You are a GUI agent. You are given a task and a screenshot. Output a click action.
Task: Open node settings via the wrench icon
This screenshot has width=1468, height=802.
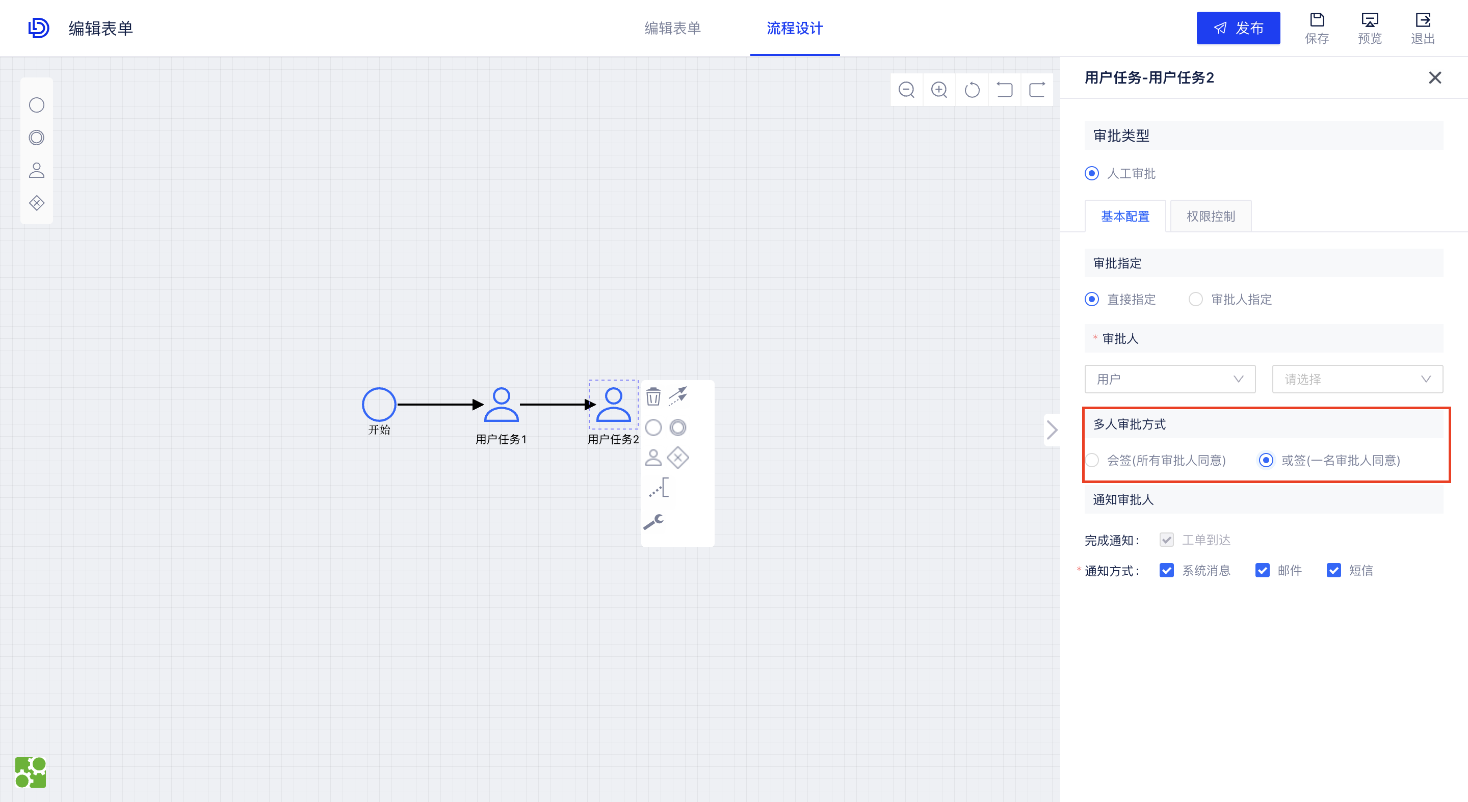pyautogui.click(x=654, y=522)
